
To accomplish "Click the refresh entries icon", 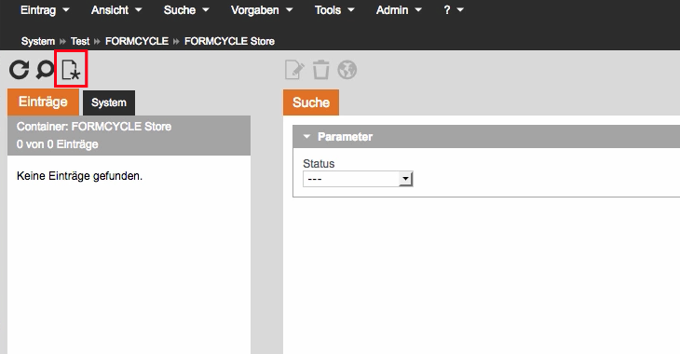I will [19, 70].
